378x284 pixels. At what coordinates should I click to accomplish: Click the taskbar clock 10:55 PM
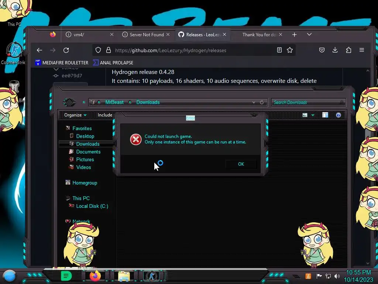pyautogui.click(x=358, y=273)
